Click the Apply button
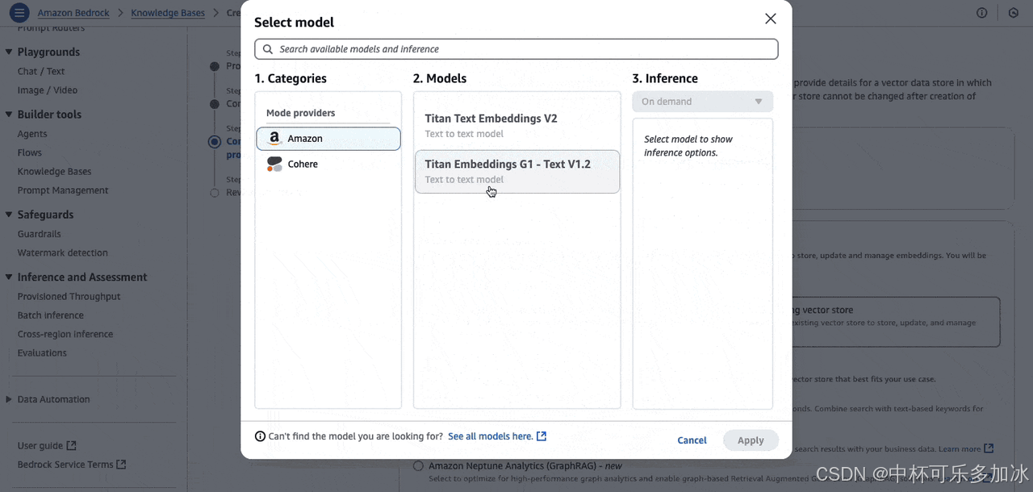The height and width of the screenshot is (492, 1033). tap(751, 440)
